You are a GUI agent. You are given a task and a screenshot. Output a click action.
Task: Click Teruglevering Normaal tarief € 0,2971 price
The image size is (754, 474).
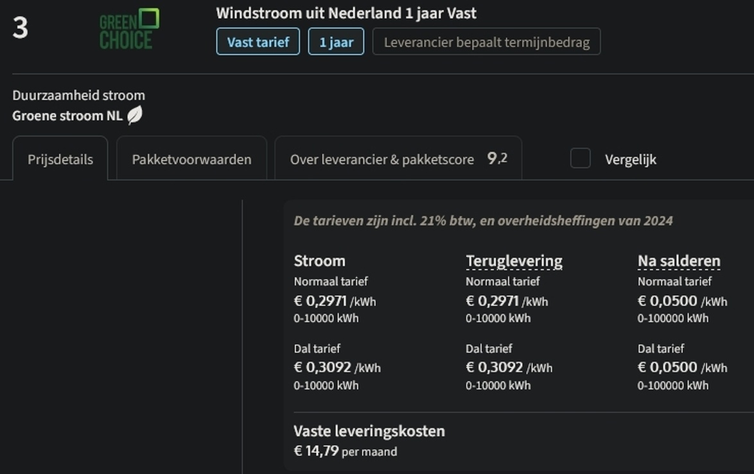point(506,301)
